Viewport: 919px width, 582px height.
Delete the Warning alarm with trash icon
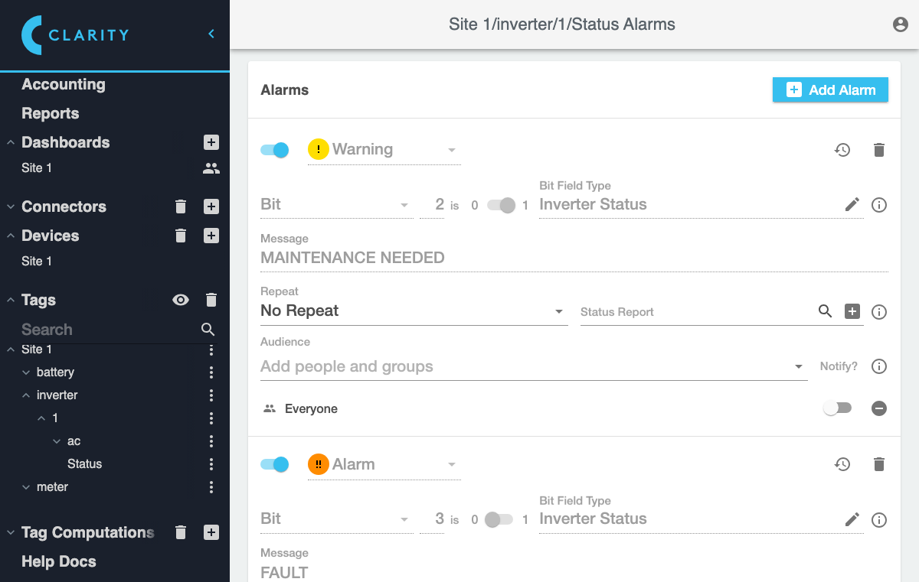coord(879,150)
